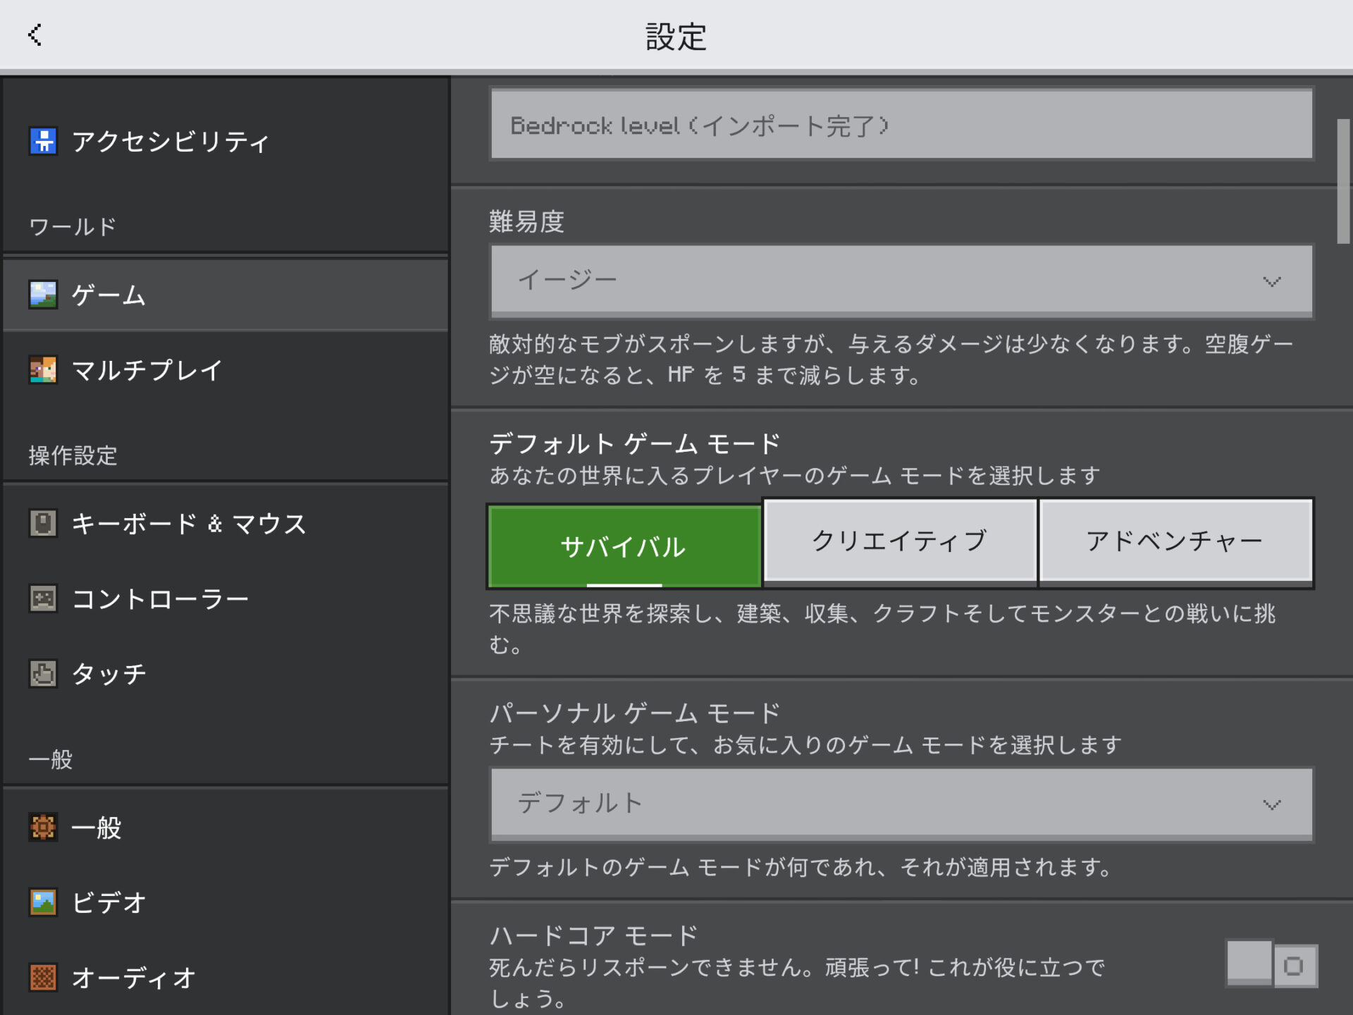Select Survival (サバイバル) game mode
Screen dimensions: 1353x1015
point(624,546)
